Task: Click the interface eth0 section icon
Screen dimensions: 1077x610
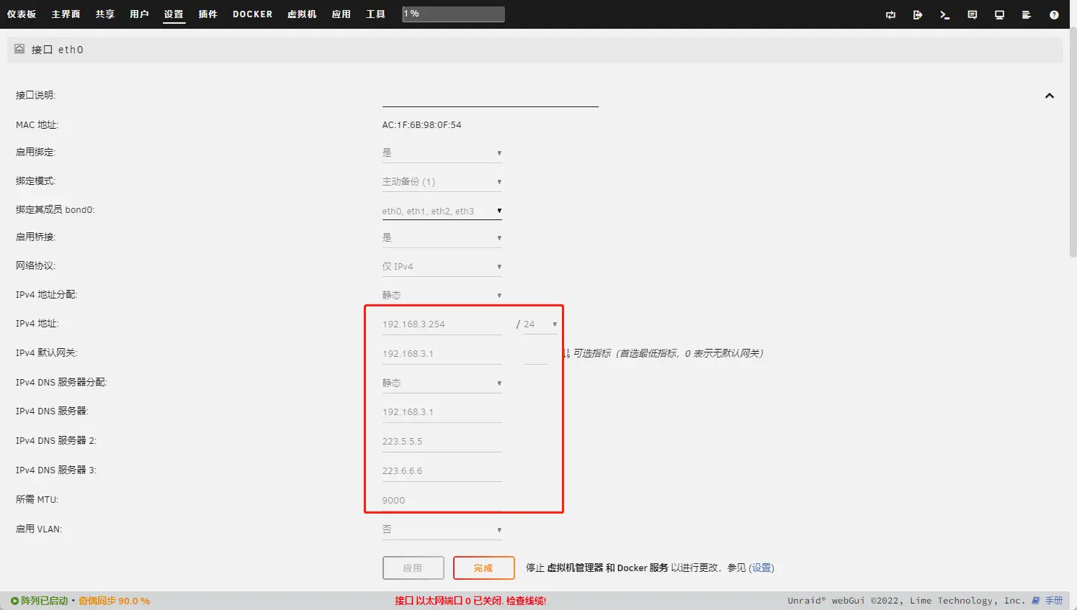Action: pos(19,49)
